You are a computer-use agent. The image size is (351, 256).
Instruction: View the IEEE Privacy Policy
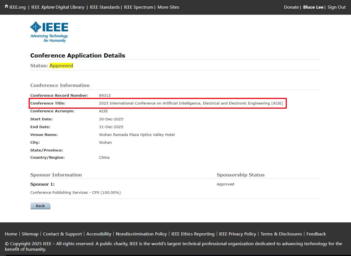(x=237, y=234)
